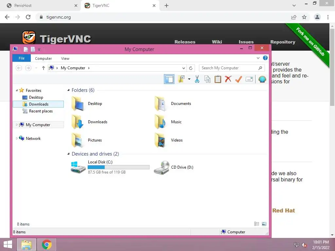This screenshot has height=251, width=335.
Task: Go up one folder level
Action: 44,68
